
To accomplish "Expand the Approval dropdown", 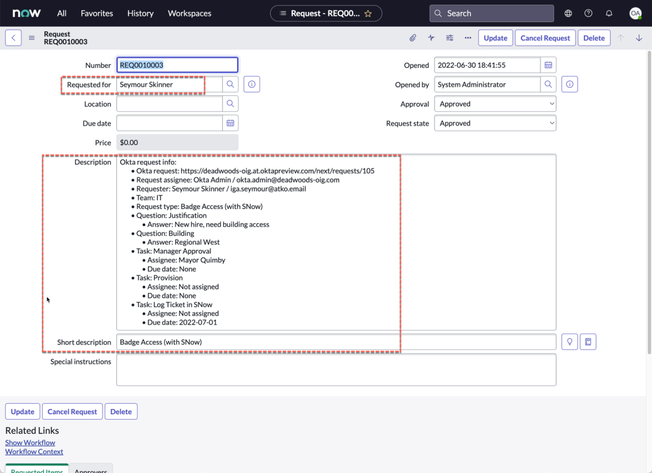I will [x=495, y=104].
